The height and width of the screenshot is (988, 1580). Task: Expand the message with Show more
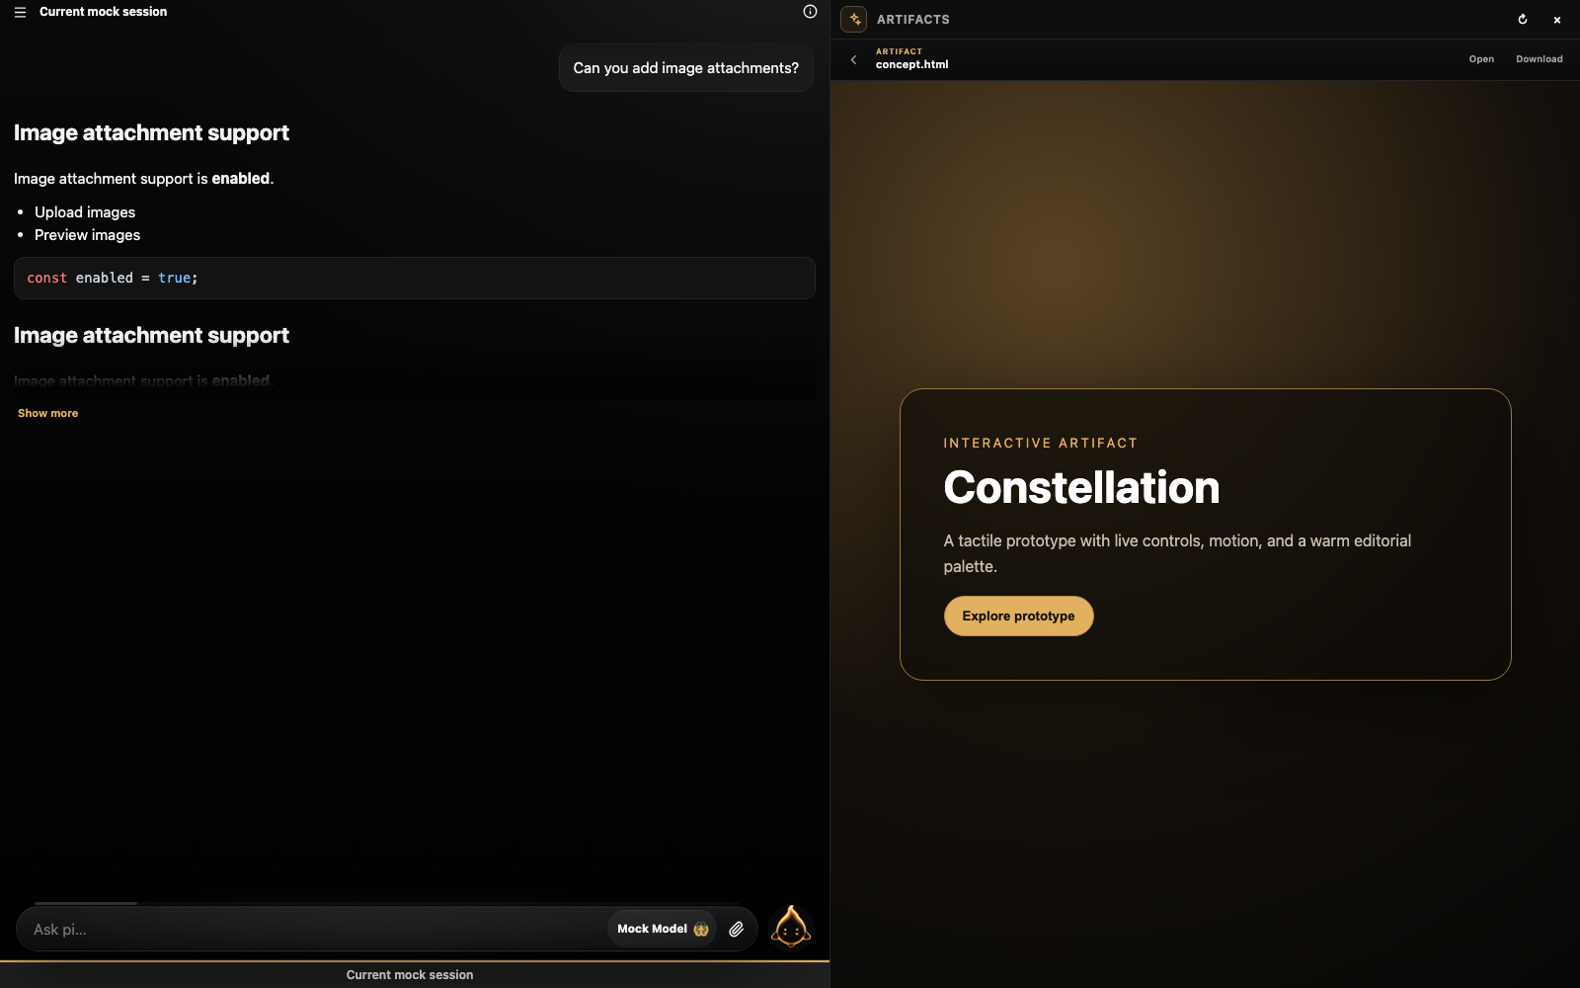47,413
